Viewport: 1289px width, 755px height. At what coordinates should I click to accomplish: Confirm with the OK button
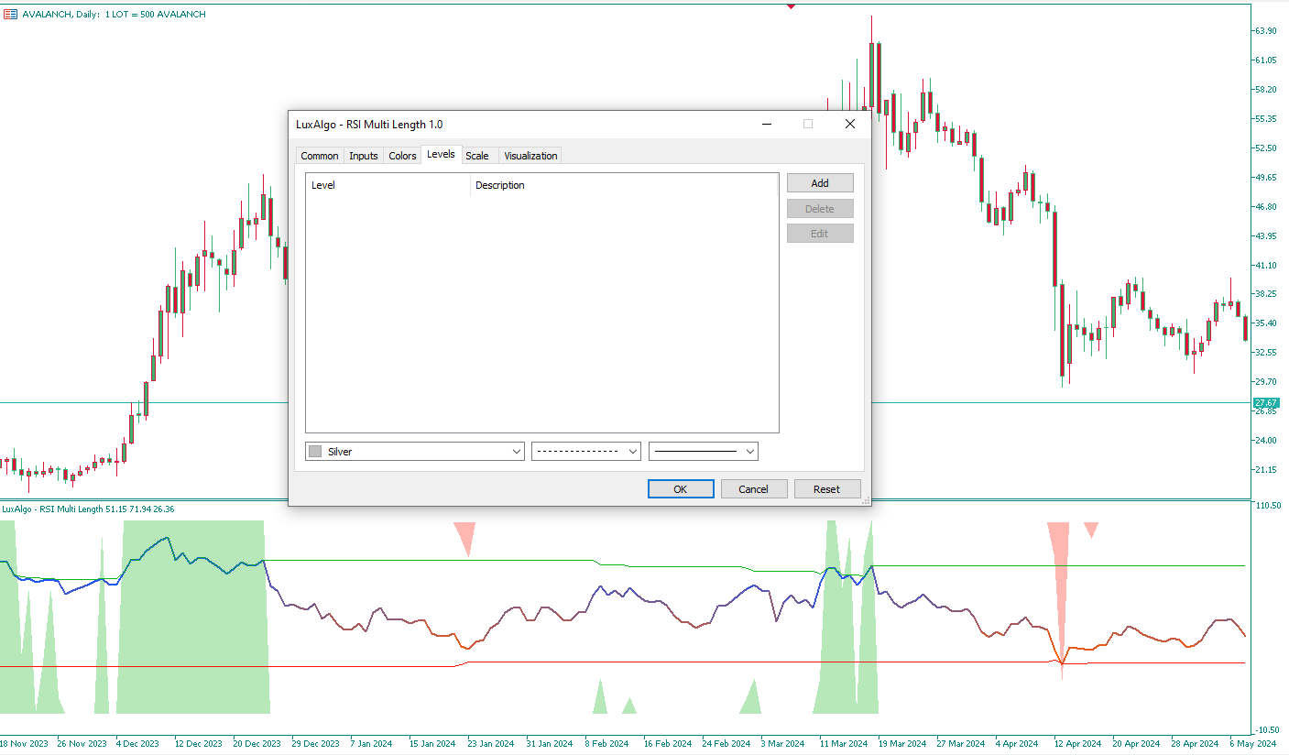(x=680, y=489)
